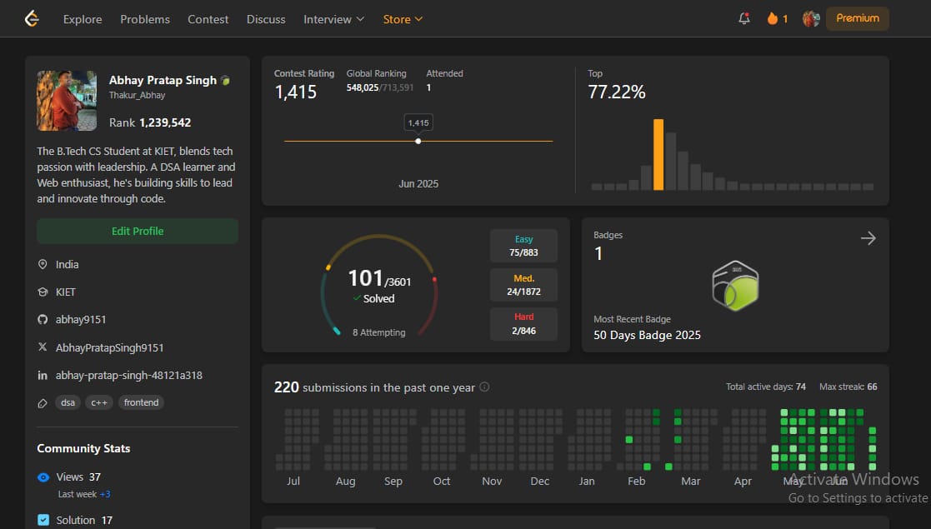Click the India location text
This screenshot has width=931, height=529.
coord(67,264)
